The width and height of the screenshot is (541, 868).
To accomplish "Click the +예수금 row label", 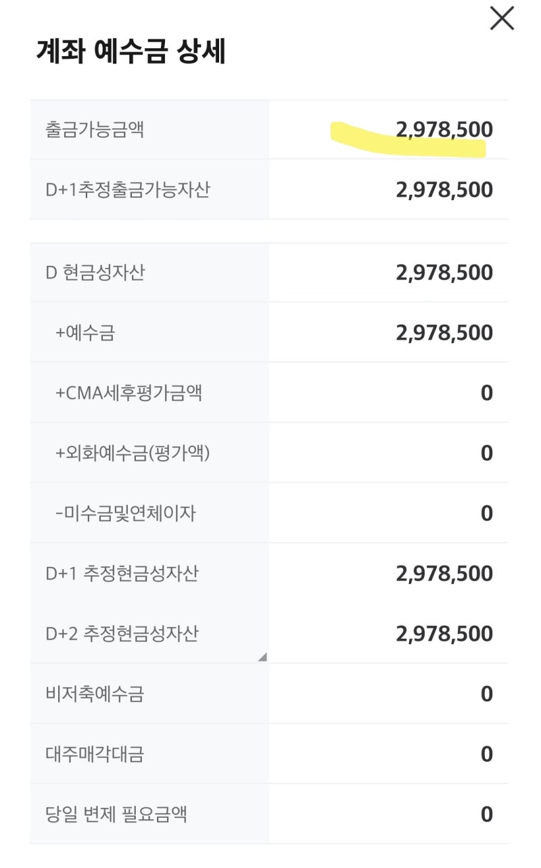I will tap(85, 333).
